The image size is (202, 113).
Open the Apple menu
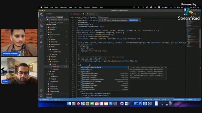tap(41, 7)
